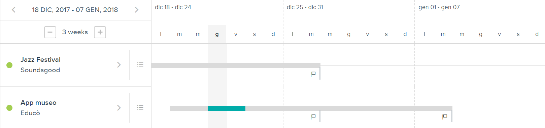Go to previous date range arrow
The height and width of the screenshot is (128, 545).
coord(13,10)
